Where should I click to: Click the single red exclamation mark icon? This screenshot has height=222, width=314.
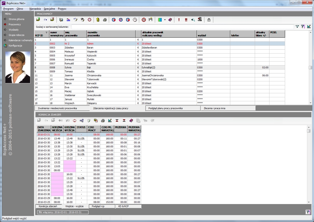[179, 20]
